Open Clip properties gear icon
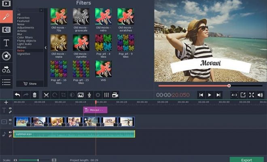This screenshot has width=267, height=162. click(98, 95)
